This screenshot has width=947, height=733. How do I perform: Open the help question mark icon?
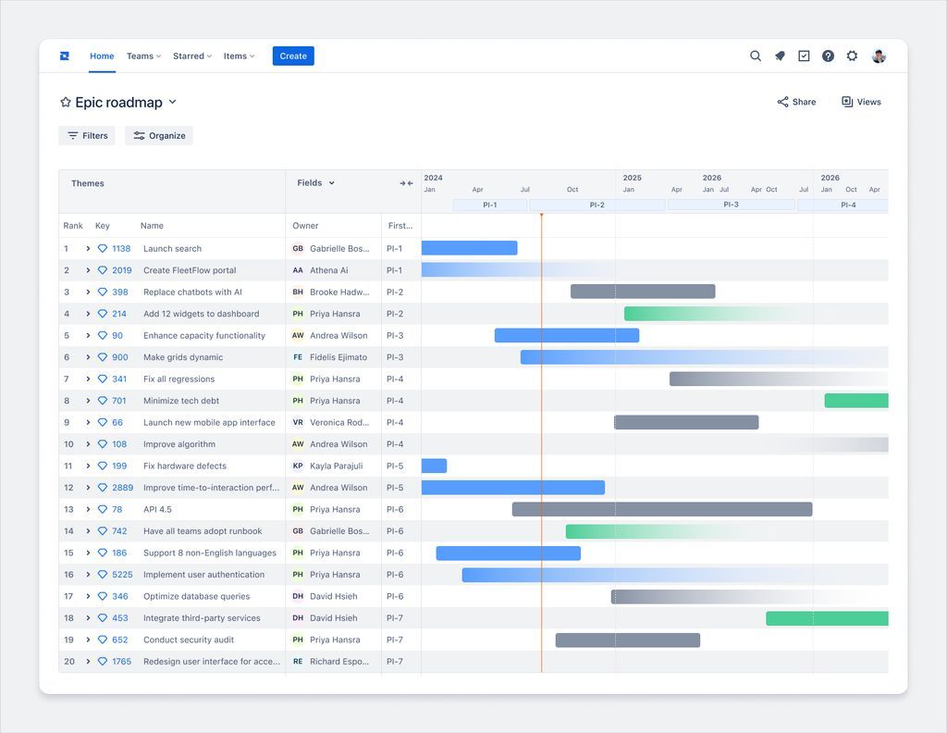click(828, 56)
